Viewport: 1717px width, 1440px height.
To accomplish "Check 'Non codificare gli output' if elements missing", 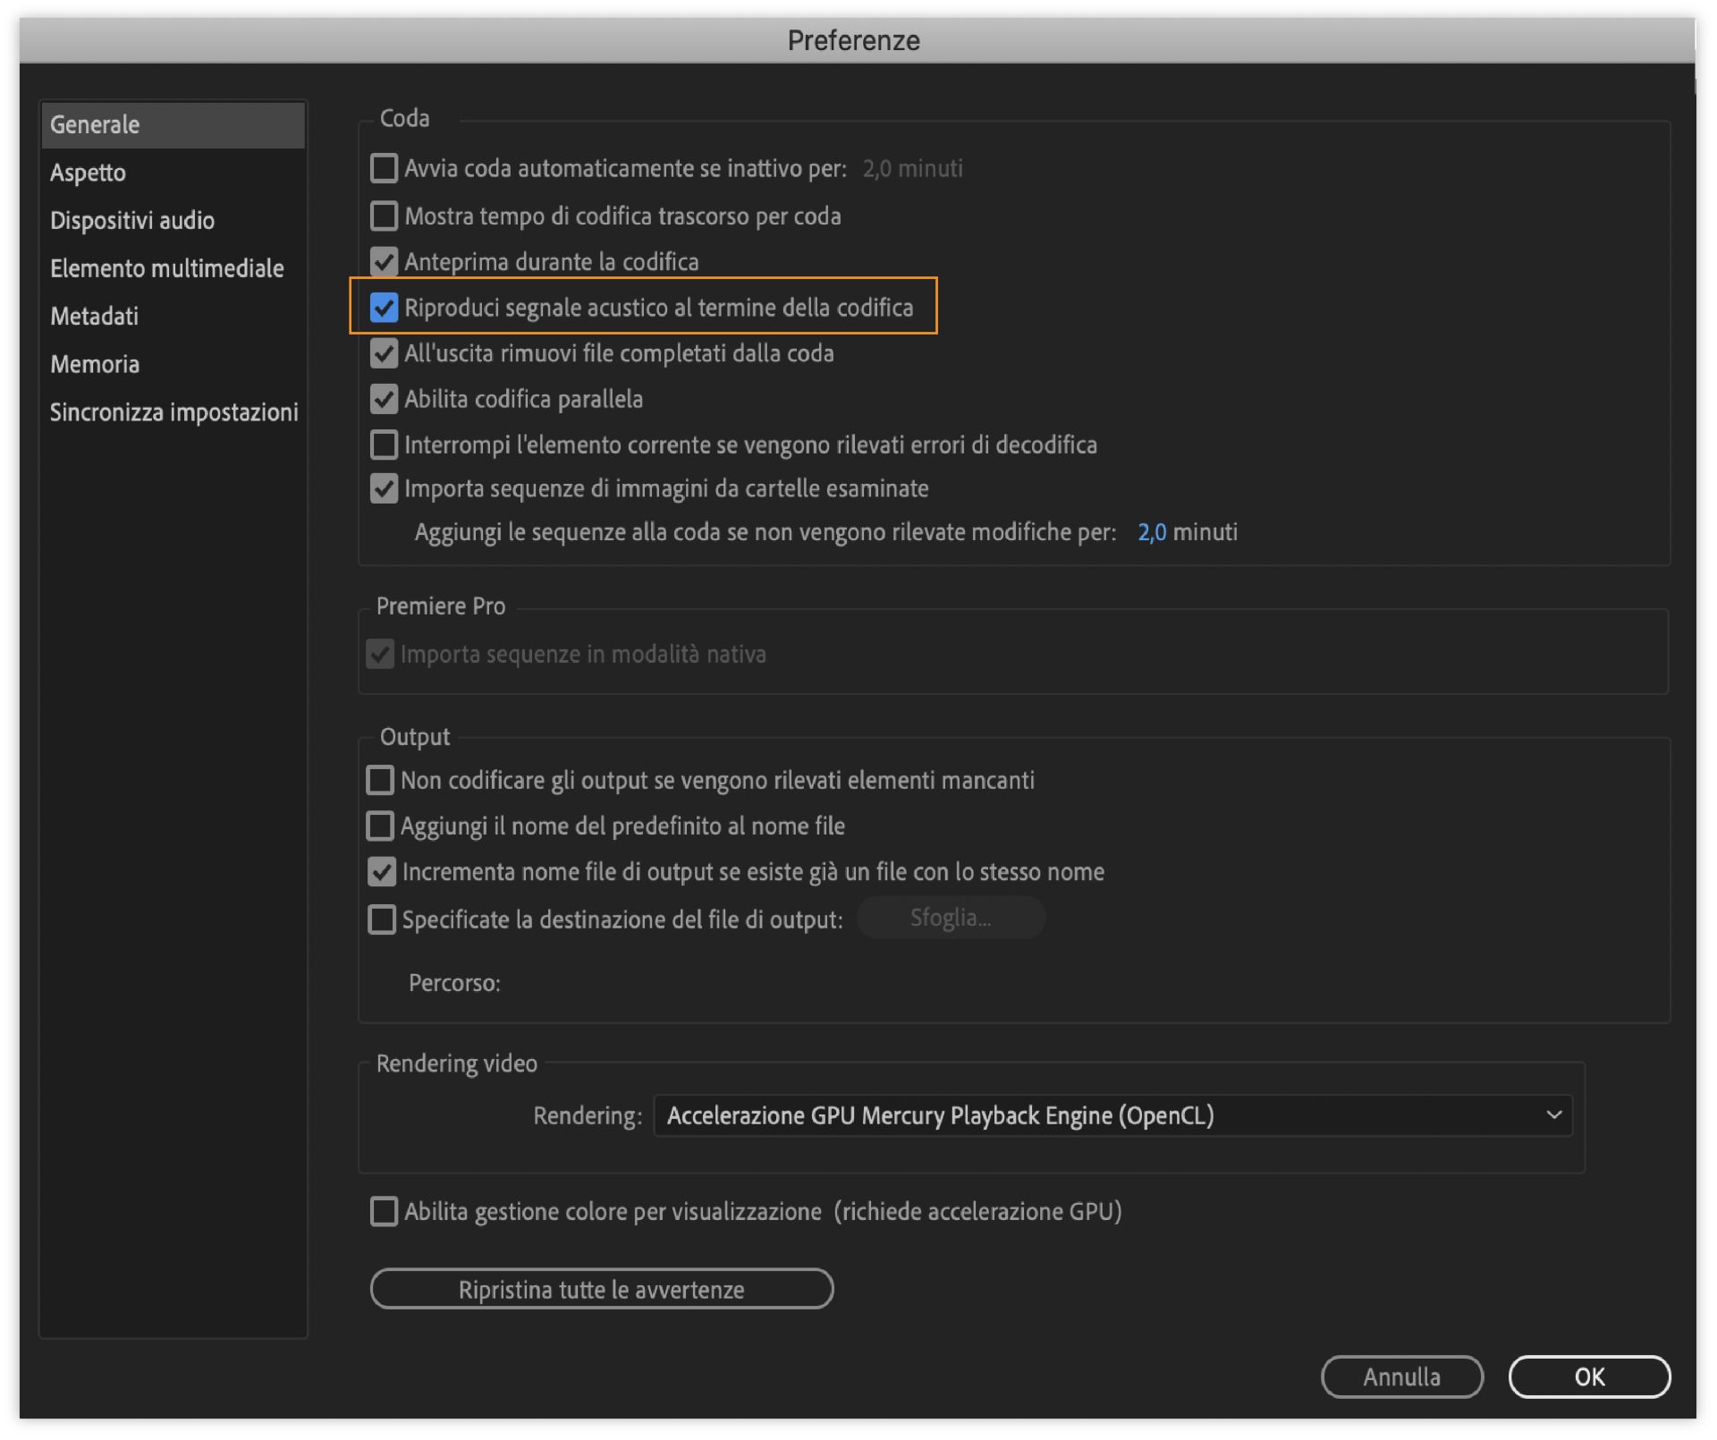I will pos(380,780).
